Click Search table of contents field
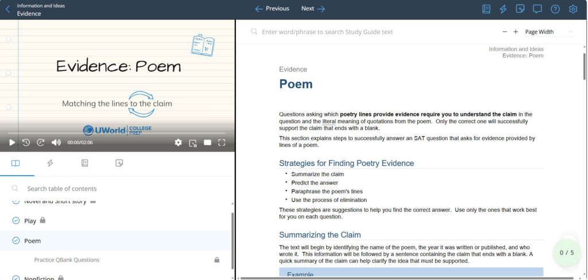The height and width of the screenshot is (280, 588). point(116,189)
